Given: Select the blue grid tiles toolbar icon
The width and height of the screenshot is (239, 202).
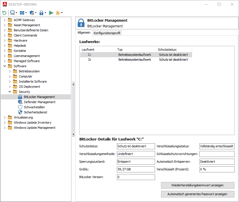Looking at the screenshot, I should click(23, 13).
